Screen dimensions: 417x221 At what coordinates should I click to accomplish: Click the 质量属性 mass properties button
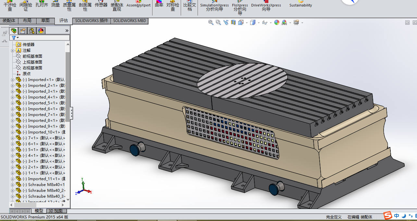69,6
